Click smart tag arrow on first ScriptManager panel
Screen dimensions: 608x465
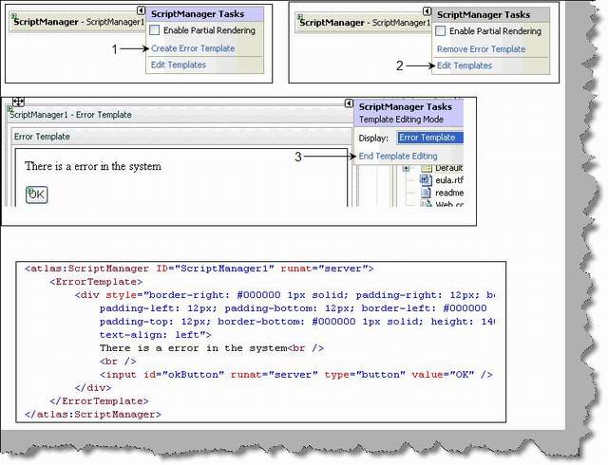click(x=142, y=10)
